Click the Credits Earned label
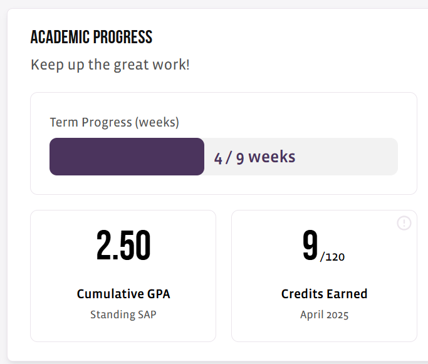Image resolution: width=428 pixels, height=364 pixels. pos(324,294)
